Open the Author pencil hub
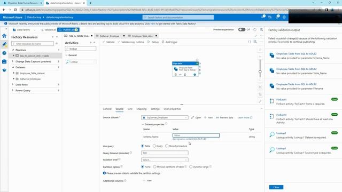The image size is (342, 192). [4, 44]
